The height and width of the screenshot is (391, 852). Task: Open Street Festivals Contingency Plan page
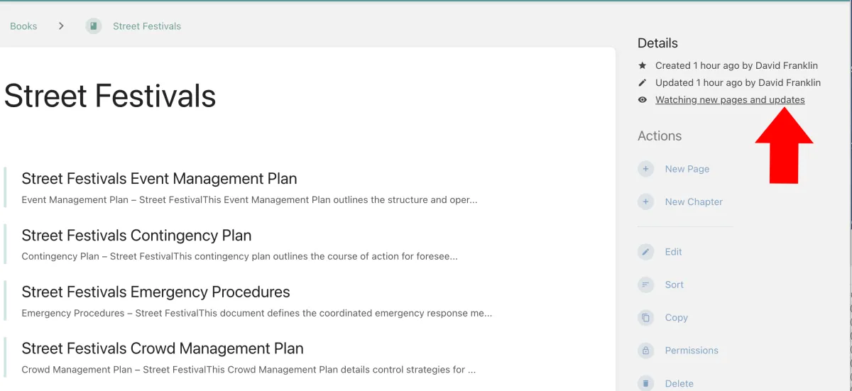(x=136, y=235)
